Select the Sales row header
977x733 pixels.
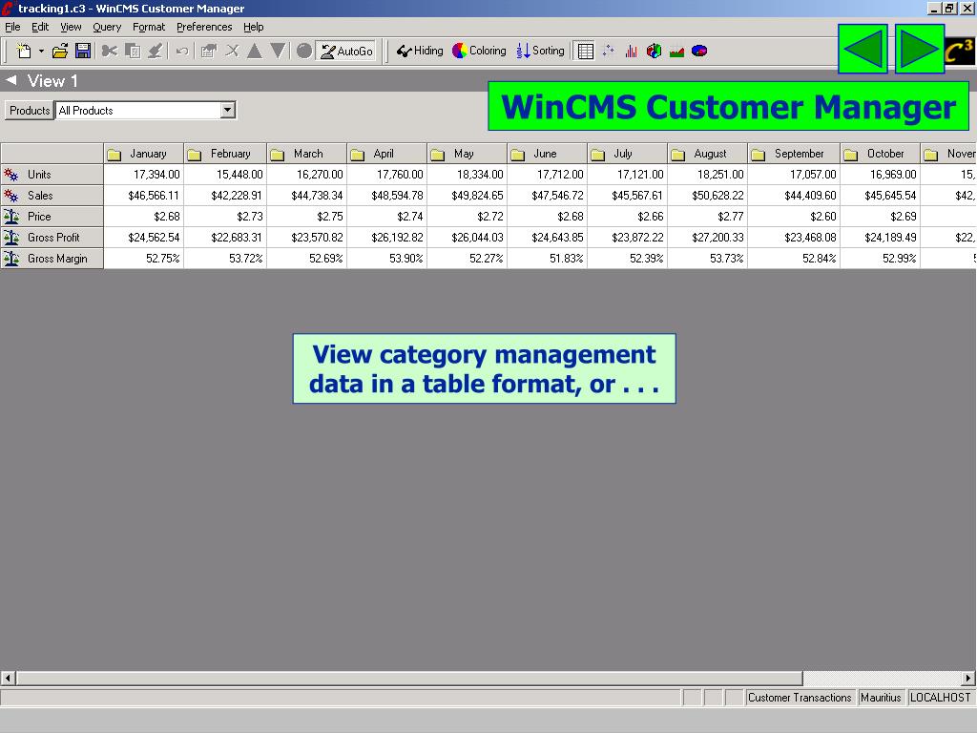[x=52, y=196]
